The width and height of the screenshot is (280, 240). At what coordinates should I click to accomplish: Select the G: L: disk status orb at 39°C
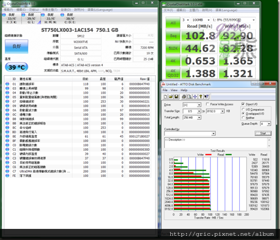tap(23, 15)
